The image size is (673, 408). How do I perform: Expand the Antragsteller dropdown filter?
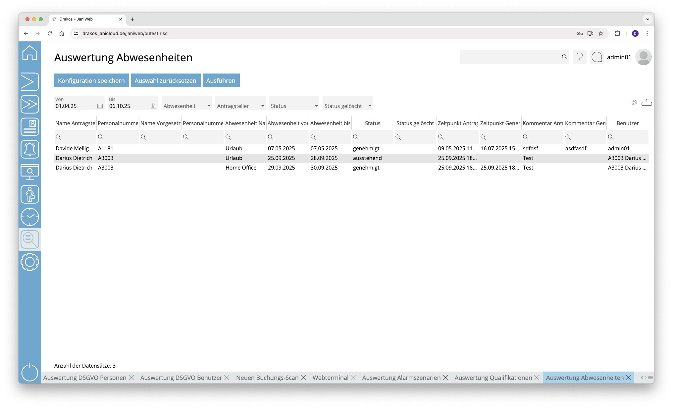(240, 106)
